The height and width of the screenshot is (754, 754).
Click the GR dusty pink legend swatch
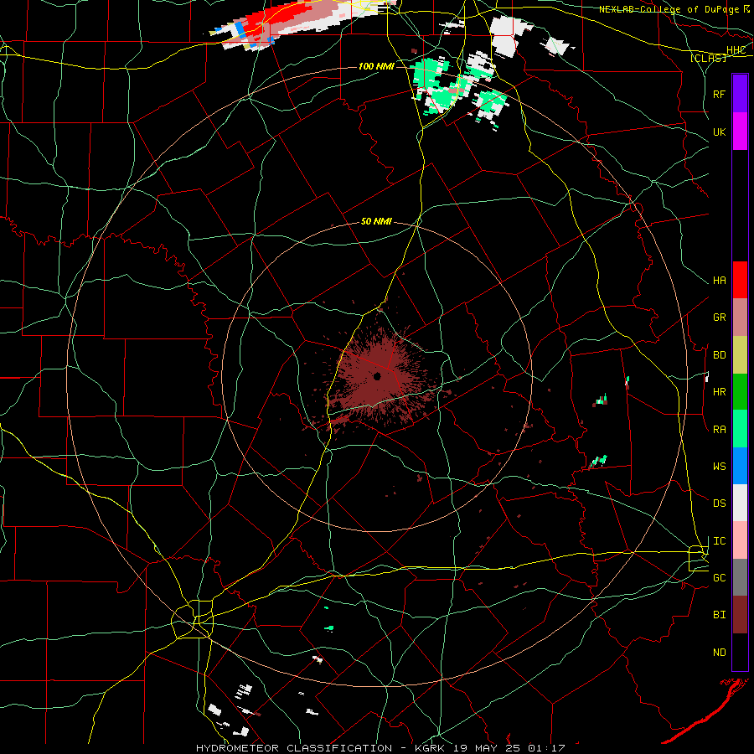(740, 318)
